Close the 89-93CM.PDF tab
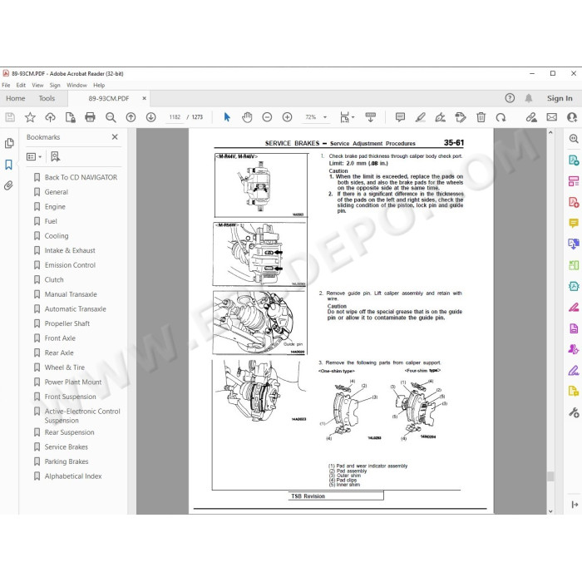582x582 pixels. pyautogui.click(x=145, y=98)
